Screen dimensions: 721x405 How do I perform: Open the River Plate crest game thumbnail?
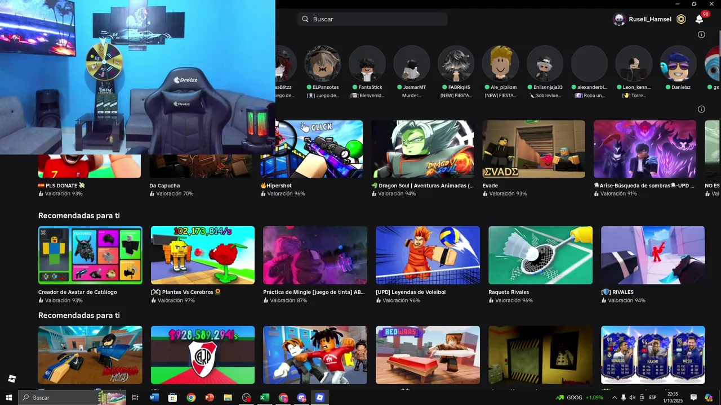(x=203, y=355)
